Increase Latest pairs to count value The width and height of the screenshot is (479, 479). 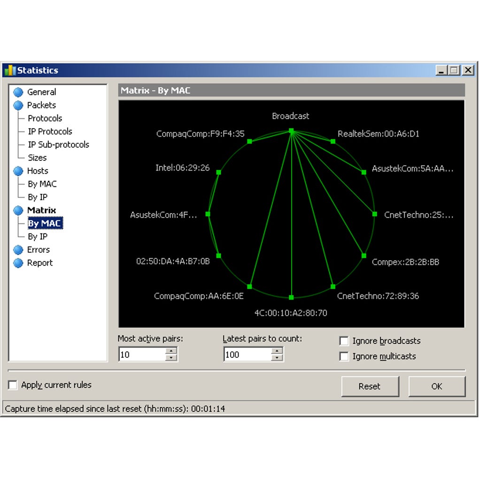point(277,351)
